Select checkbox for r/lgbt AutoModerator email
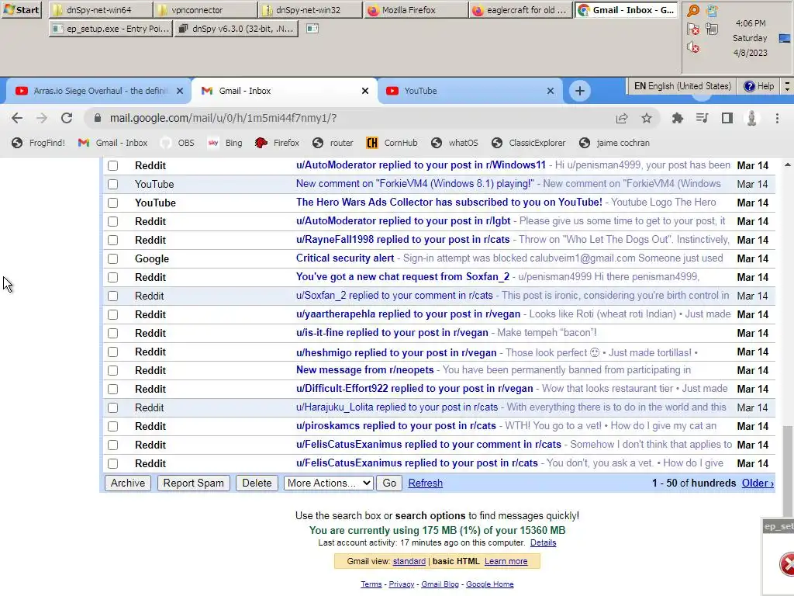 click(113, 221)
